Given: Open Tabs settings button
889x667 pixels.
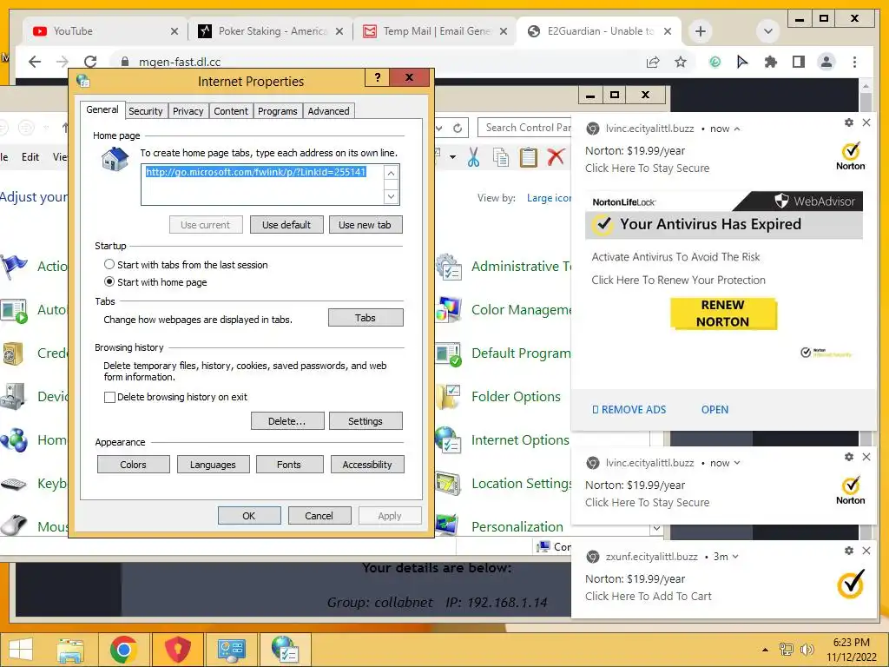Looking at the screenshot, I should (x=365, y=318).
